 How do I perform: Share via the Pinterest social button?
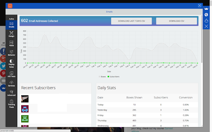pos(3,73)
